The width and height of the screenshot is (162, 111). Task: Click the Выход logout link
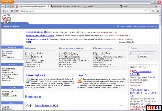[155, 26]
